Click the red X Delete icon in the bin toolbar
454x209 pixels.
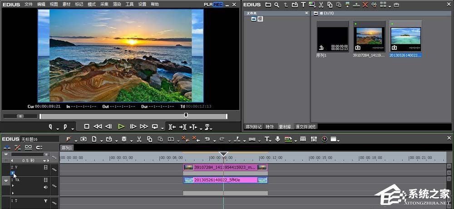click(365, 5)
